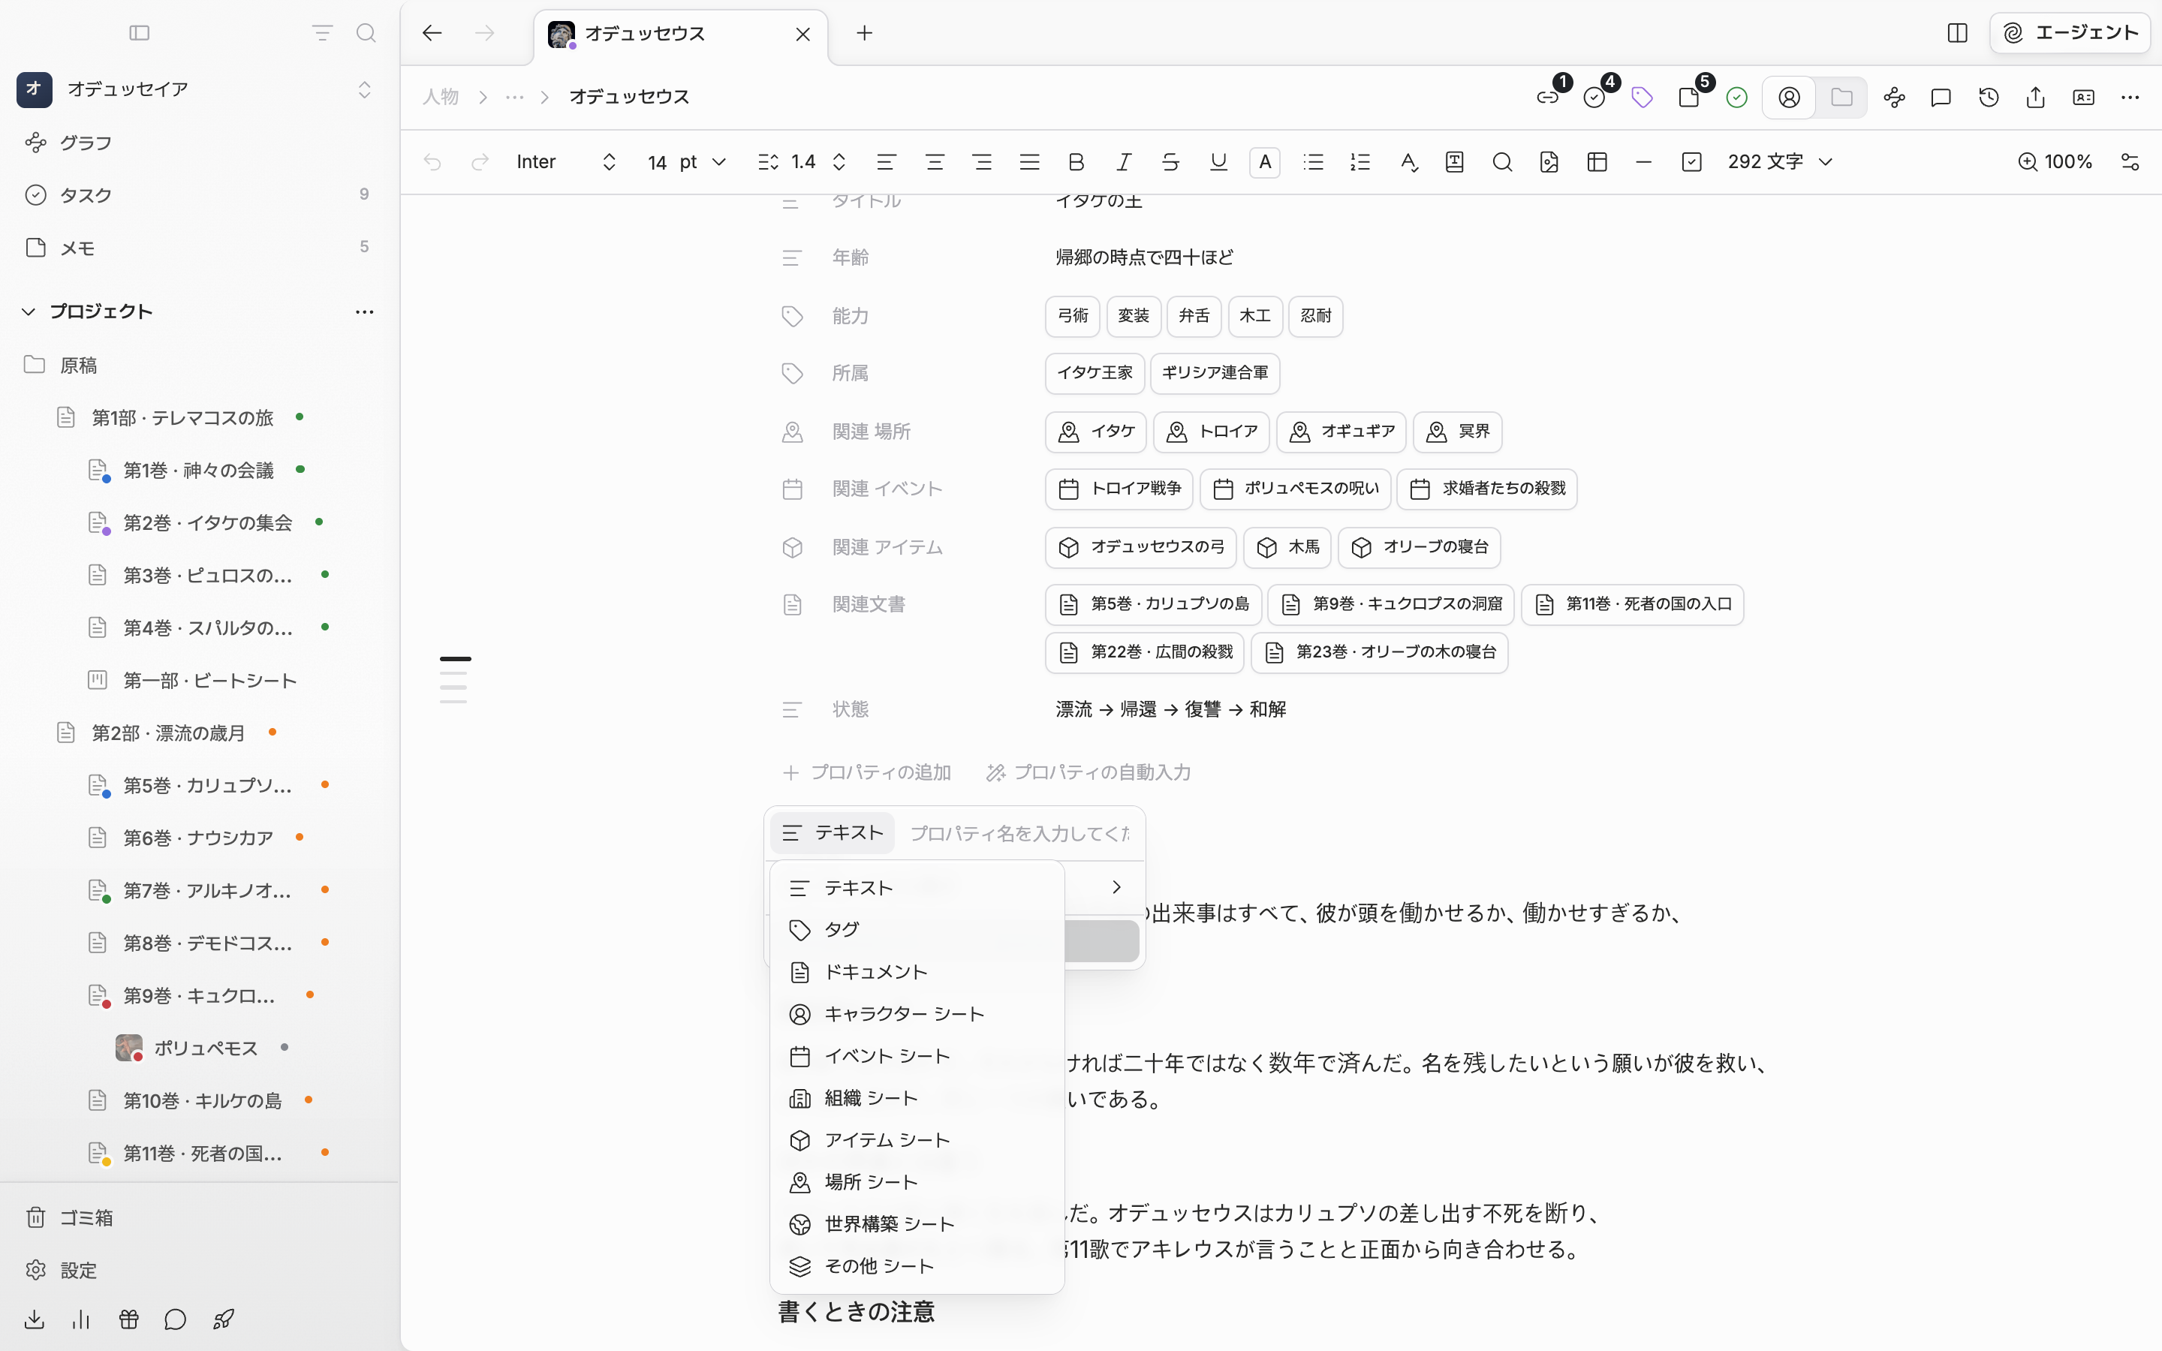Choose 世界構築 シート from the menu
This screenshot has width=2162, height=1351.
coord(917,1223)
